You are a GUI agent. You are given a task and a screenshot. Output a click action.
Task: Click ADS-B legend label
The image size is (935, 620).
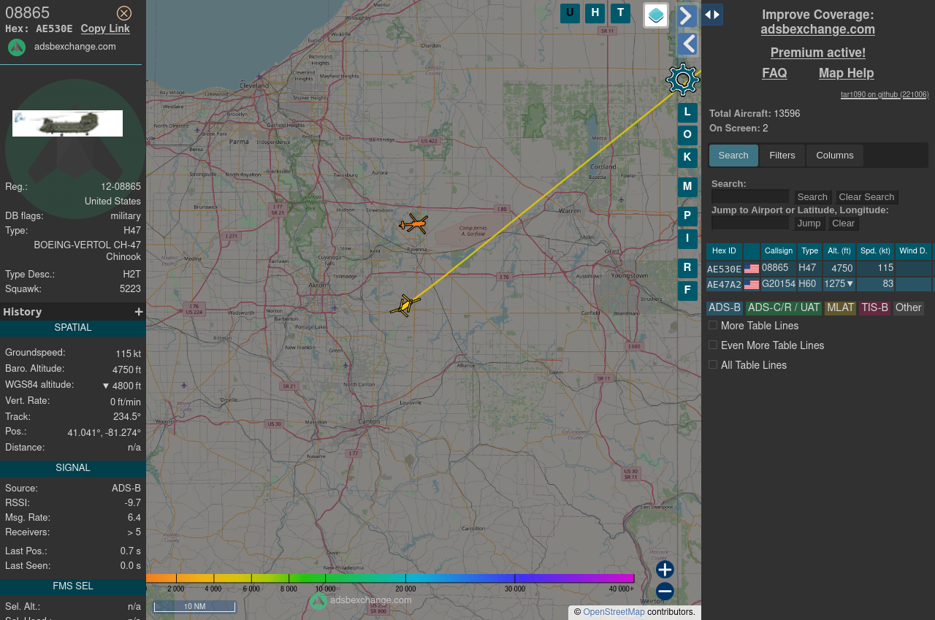[x=725, y=308]
